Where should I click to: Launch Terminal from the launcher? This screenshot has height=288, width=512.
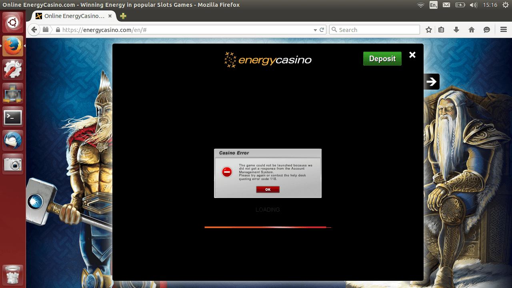(x=13, y=118)
